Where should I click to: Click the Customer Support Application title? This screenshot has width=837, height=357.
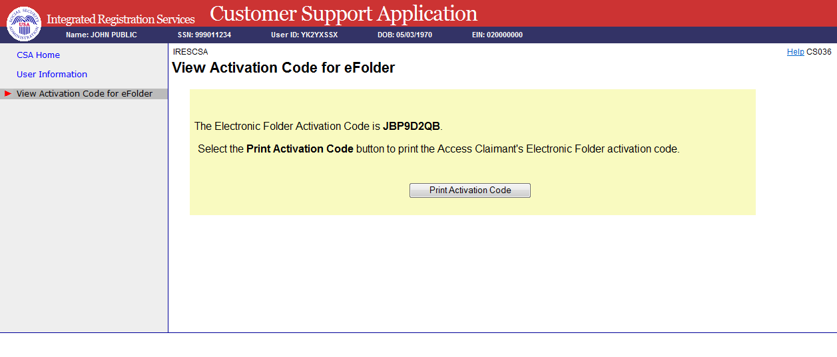[x=343, y=13]
